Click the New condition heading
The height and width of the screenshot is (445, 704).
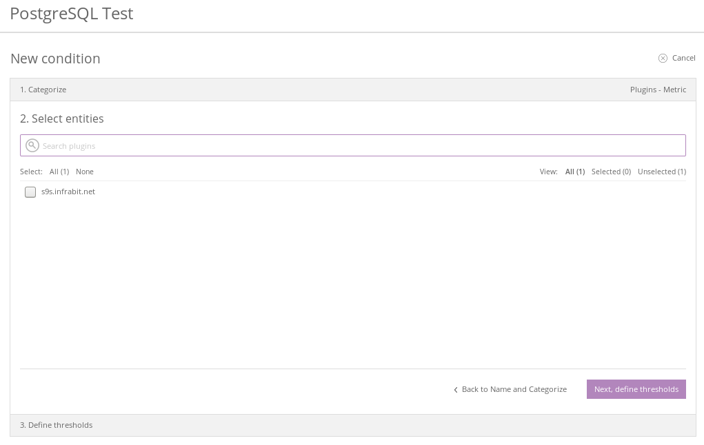pyautogui.click(x=55, y=59)
